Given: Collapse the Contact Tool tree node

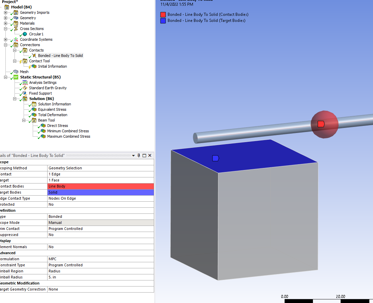Looking at the screenshot, I should coord(15,61).
